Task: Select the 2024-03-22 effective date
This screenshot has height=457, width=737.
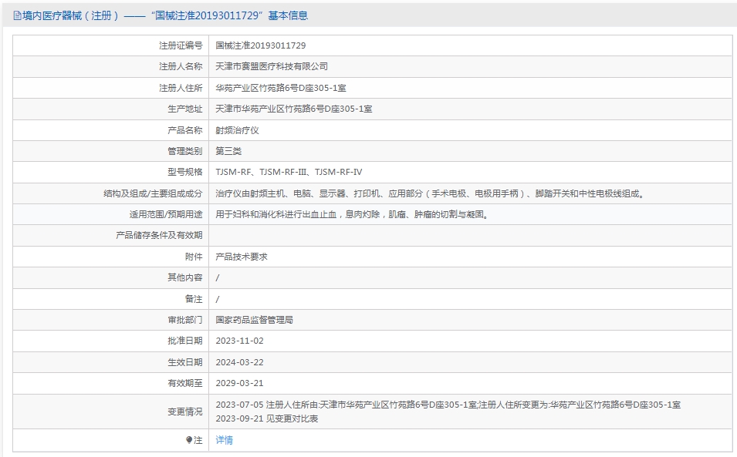Action: pyautogui.click(x=240, y=362)
